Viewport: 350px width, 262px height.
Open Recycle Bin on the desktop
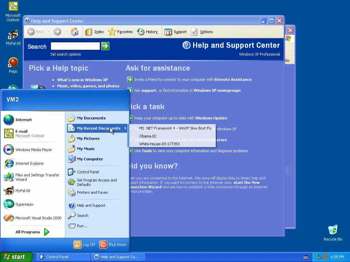coord(333,233)
